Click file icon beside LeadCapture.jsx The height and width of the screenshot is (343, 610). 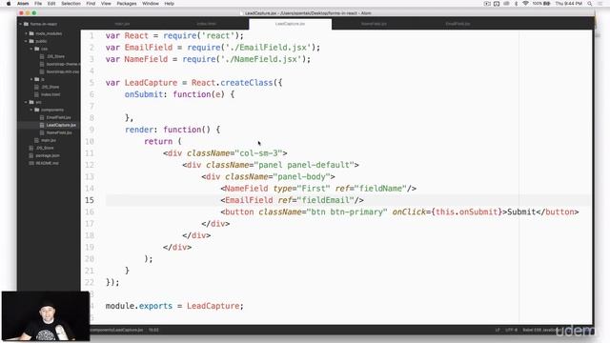42,125
